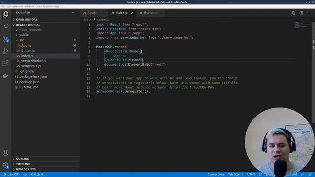The image size is (315, 177).
Task: Open App.js in the file tree
Action: click(x=46, y=45)
